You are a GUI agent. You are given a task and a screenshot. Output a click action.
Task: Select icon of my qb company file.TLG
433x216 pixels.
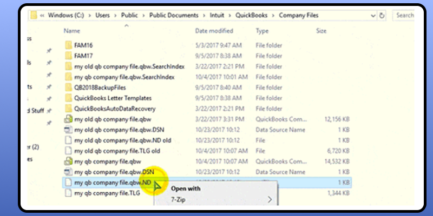coord(68,193)
